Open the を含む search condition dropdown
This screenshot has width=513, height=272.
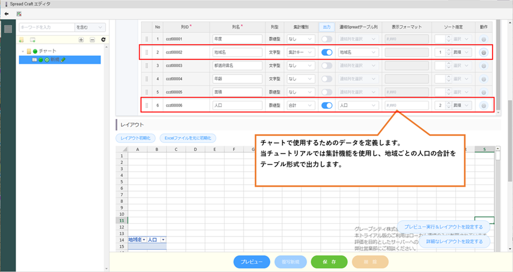tap(90, 27)
